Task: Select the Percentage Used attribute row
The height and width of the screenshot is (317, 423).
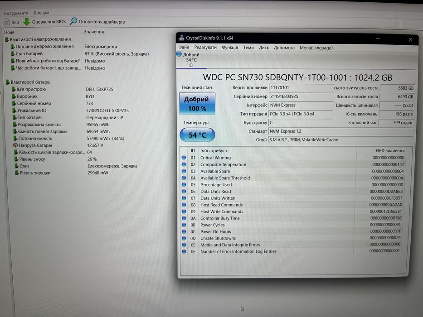Action: point(293,185)
